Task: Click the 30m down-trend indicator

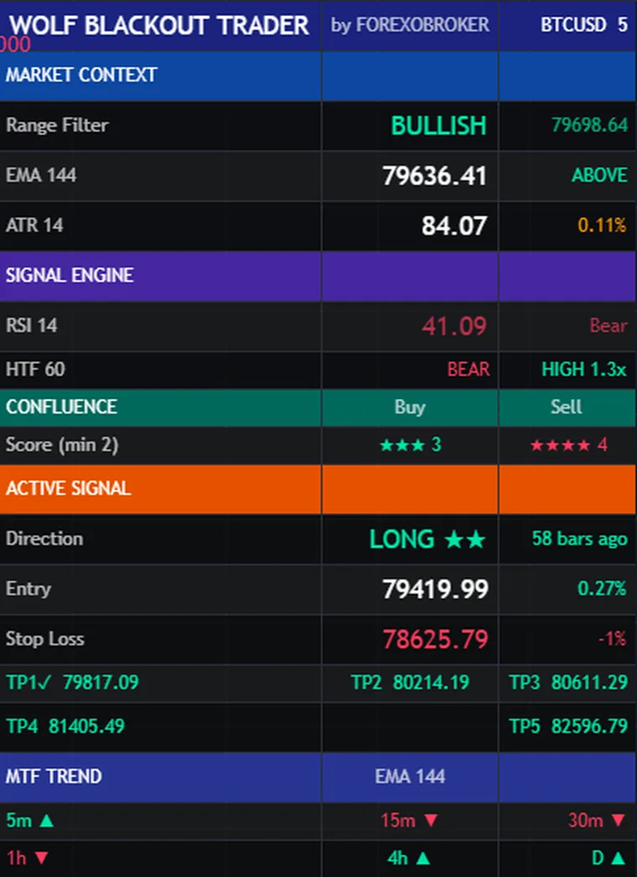Action: click(x=597, y=821)
